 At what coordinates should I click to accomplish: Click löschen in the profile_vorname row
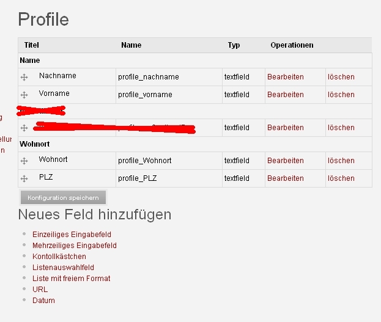pos(341,95)
